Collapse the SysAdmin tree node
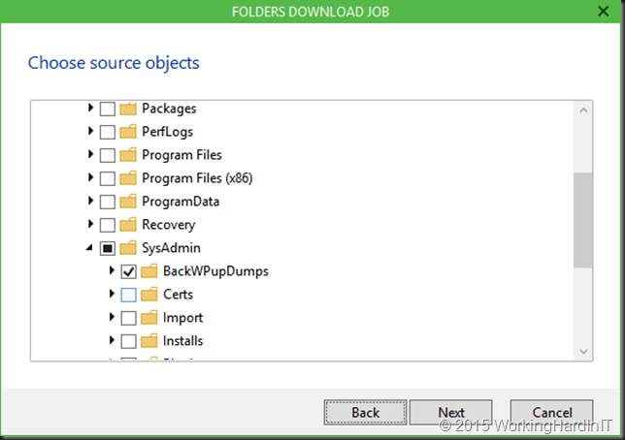This screenshot has height=440, width=625. click(x=89, y=248)
